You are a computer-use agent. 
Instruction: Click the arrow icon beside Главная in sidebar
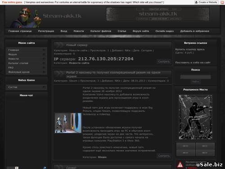tap(44, 50)
